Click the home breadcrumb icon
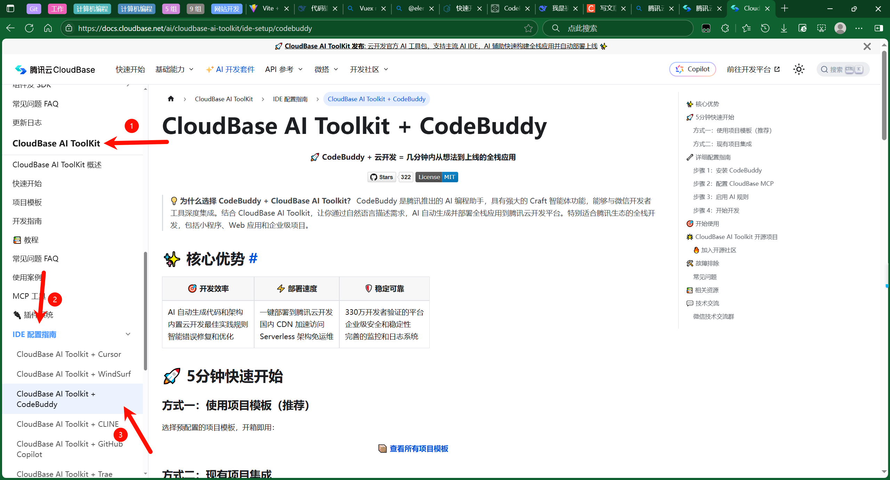The height and width of the screenshot is (480, 890). tap(171, 99)
